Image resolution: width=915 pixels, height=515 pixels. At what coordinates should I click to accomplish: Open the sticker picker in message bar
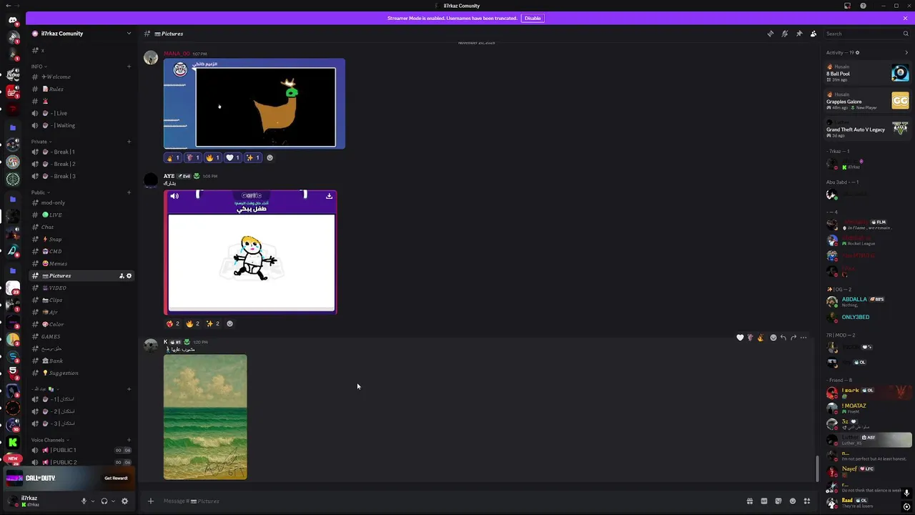(778, 501)
